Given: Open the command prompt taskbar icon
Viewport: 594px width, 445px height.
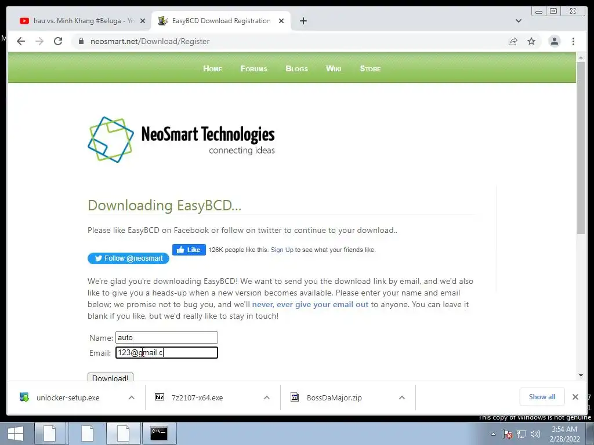Looking at the screenshot, I should coord(159,433).
